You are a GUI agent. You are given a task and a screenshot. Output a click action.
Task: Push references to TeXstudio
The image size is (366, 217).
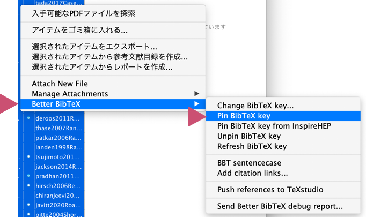coord(270,189)
